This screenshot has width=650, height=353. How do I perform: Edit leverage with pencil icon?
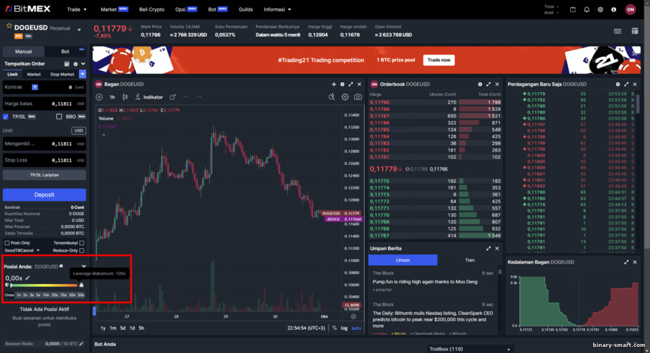click(28, 278)
